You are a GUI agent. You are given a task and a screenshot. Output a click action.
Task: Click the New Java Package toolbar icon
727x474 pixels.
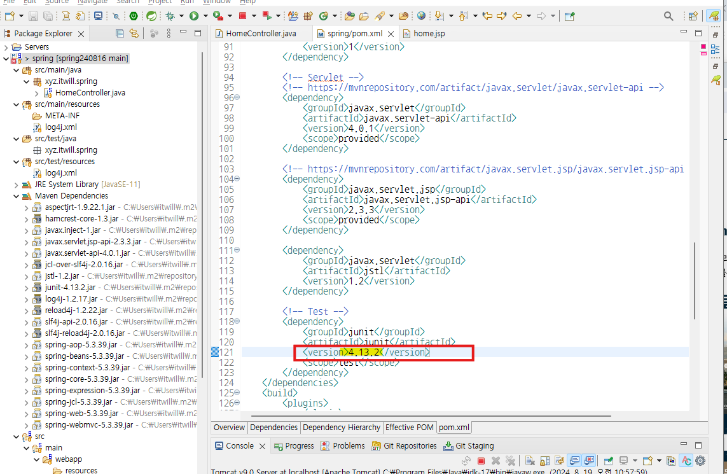point(308,17)
